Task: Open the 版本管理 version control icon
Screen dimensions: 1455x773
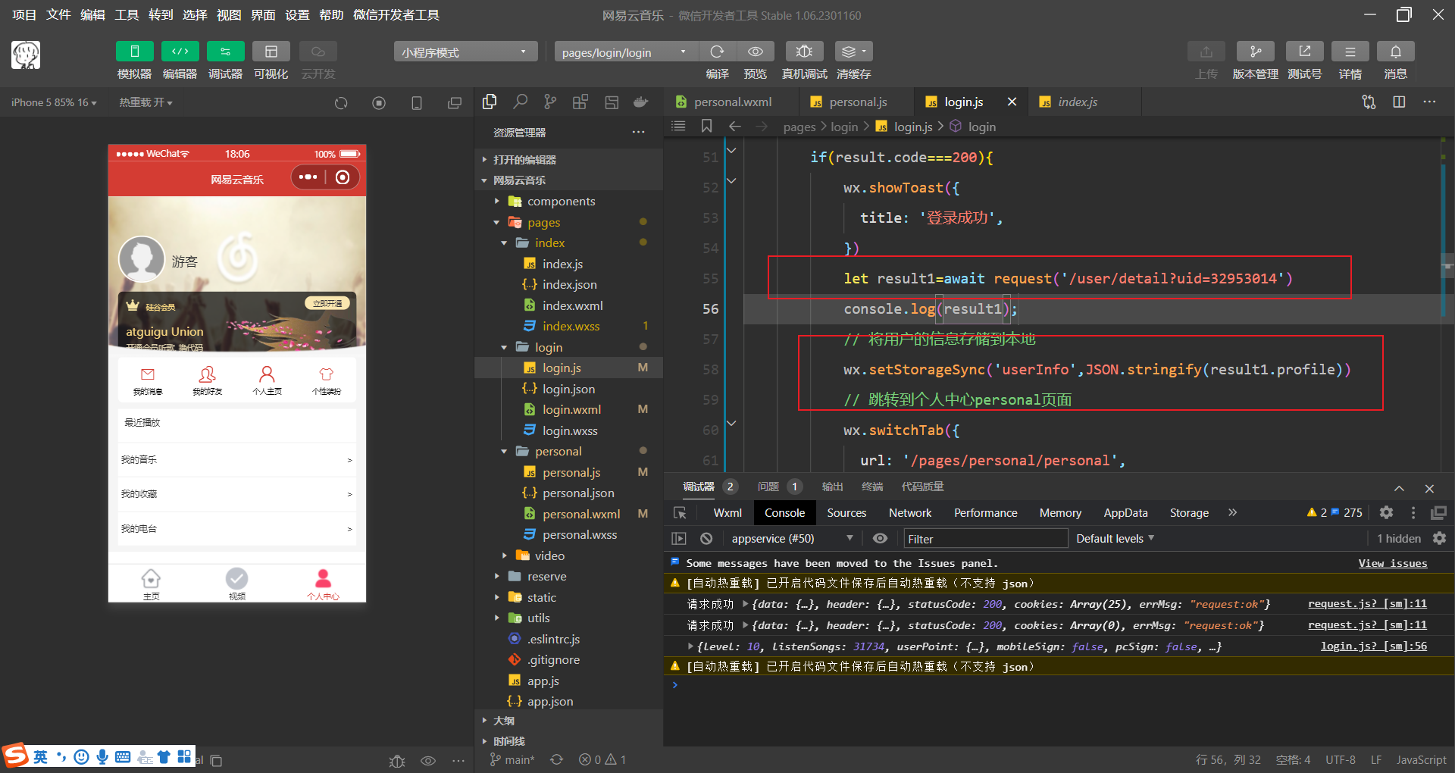Action: [x=1255, y=52]
